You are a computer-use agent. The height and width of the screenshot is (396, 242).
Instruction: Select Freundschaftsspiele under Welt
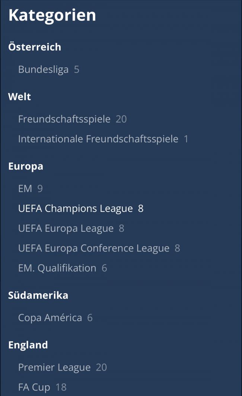pyautogui.click(x=64, y=119)
